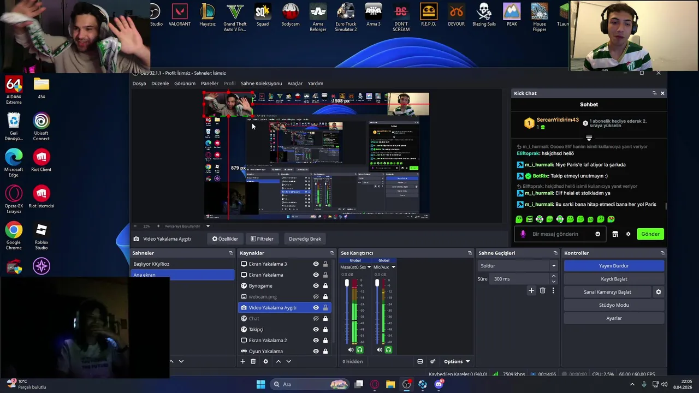Hide Takipçi source

(x=316, y=330)
